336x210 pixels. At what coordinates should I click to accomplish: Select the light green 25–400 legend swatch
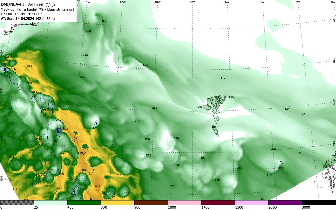point(51,203)
